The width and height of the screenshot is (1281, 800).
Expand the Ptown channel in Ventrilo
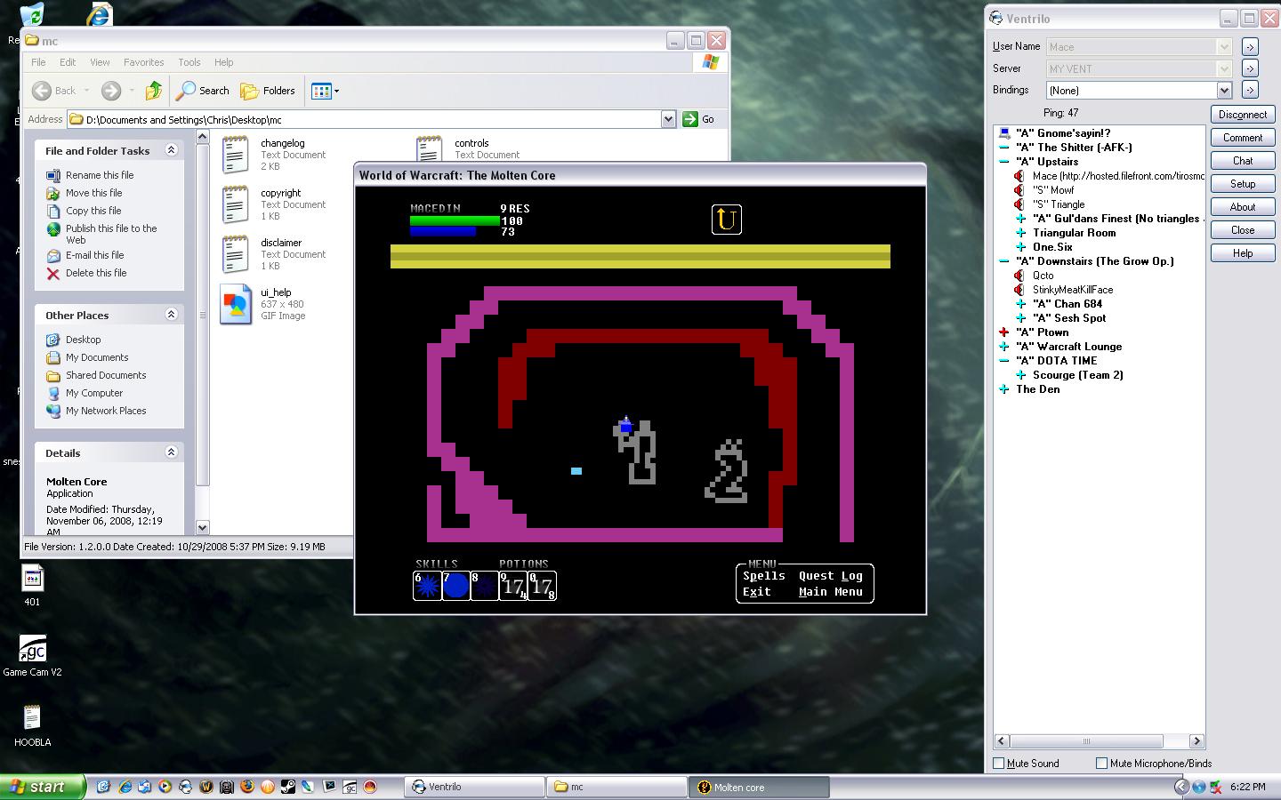[x=1004, y=332]
